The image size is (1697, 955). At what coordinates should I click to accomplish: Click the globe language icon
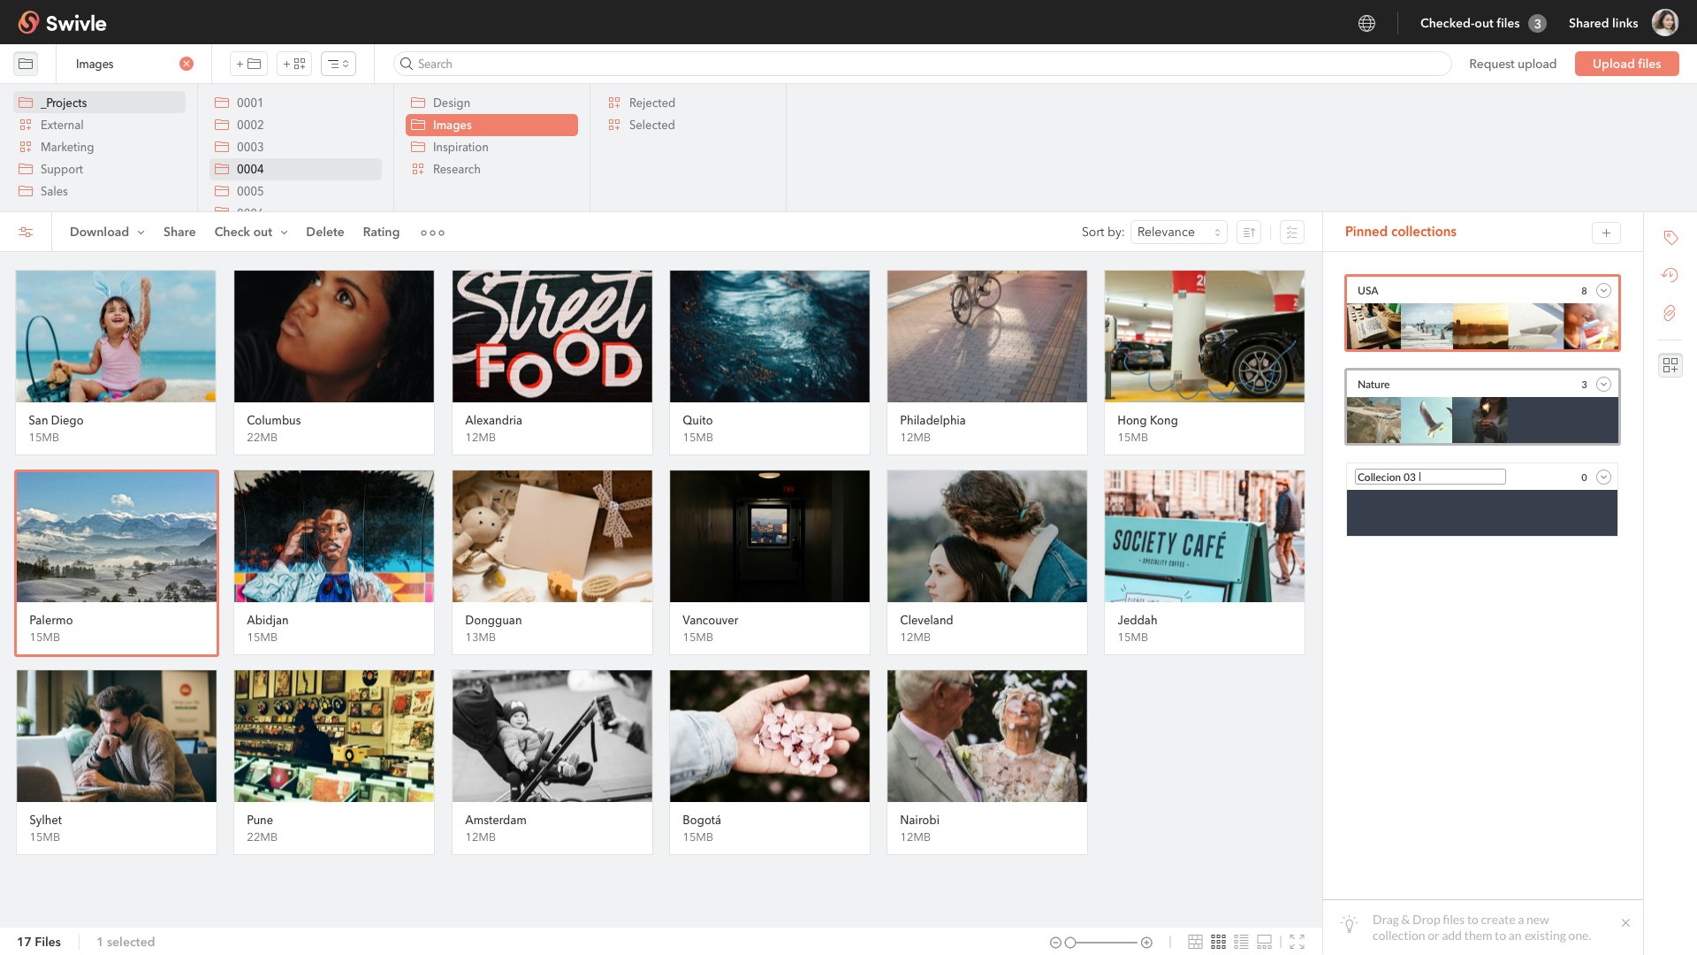coord(1366,23)
